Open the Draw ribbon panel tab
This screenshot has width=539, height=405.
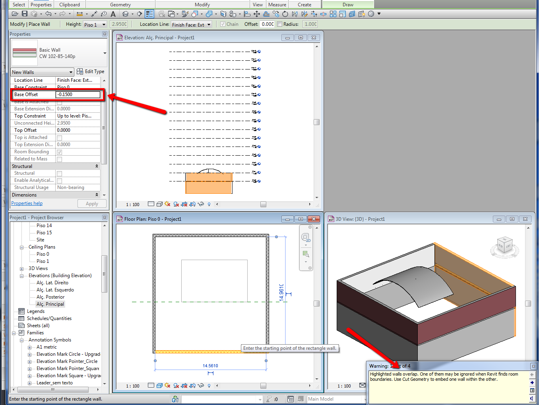[347, 5]
